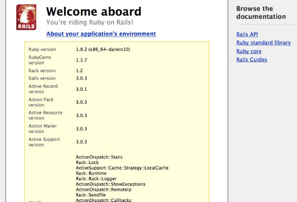The image size is (297, 202).
Task: Select the Action Mailer version value 3.0.3
Action: click(82, 129)
